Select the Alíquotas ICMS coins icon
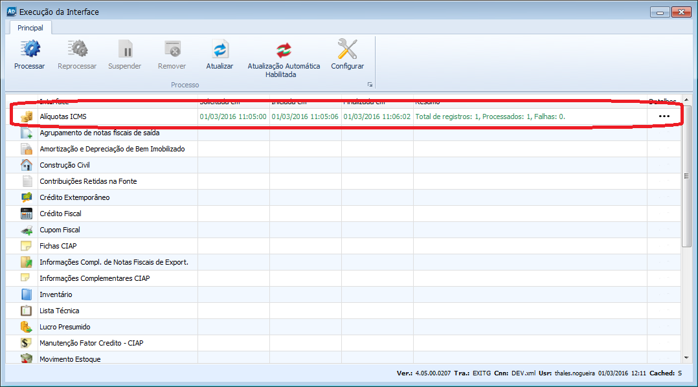Screen dimensions: 698x387 pyautogui.click(x=27, y=117)
